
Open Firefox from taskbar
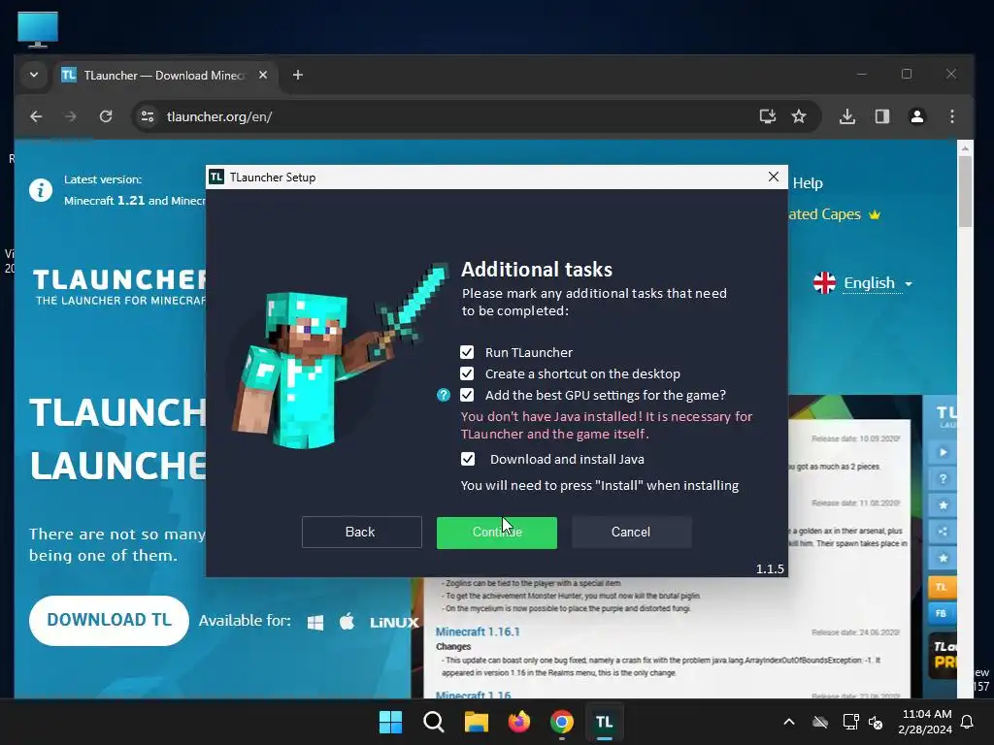click(519, 722)
